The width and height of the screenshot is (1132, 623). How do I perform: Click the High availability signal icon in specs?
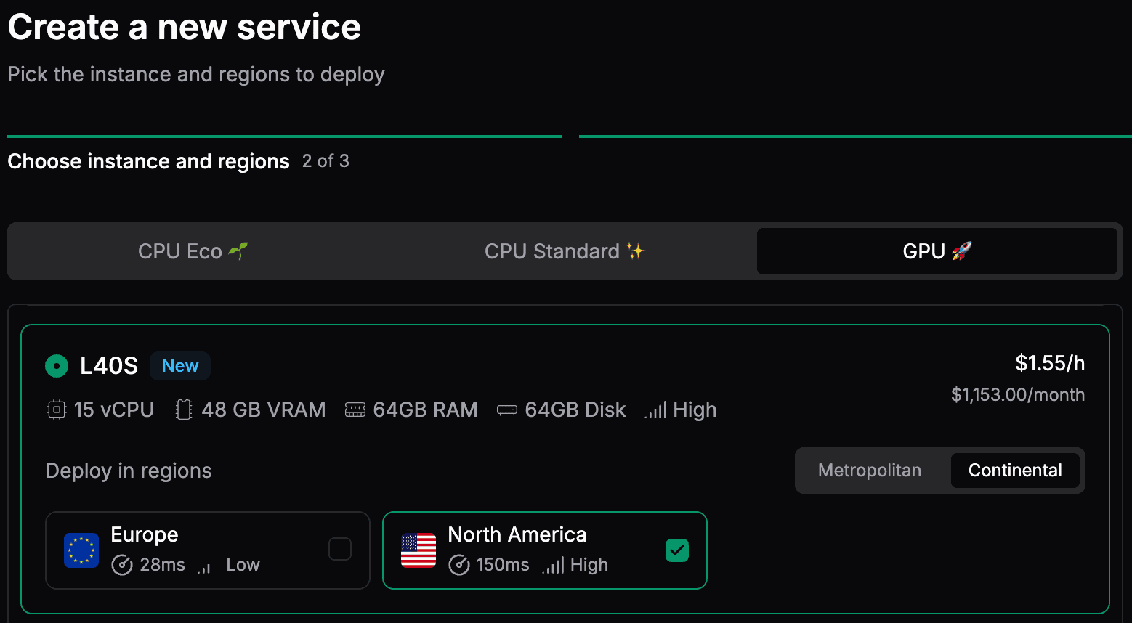[655, 411]
